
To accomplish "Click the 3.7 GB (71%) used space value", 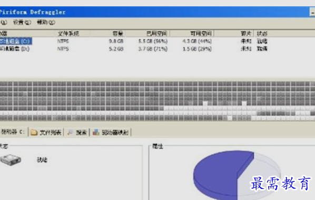I will [x=153, y=49].
